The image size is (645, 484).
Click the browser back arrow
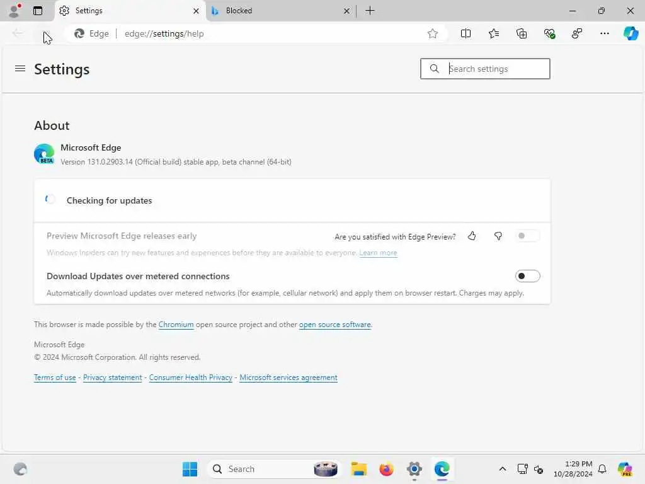17,33
